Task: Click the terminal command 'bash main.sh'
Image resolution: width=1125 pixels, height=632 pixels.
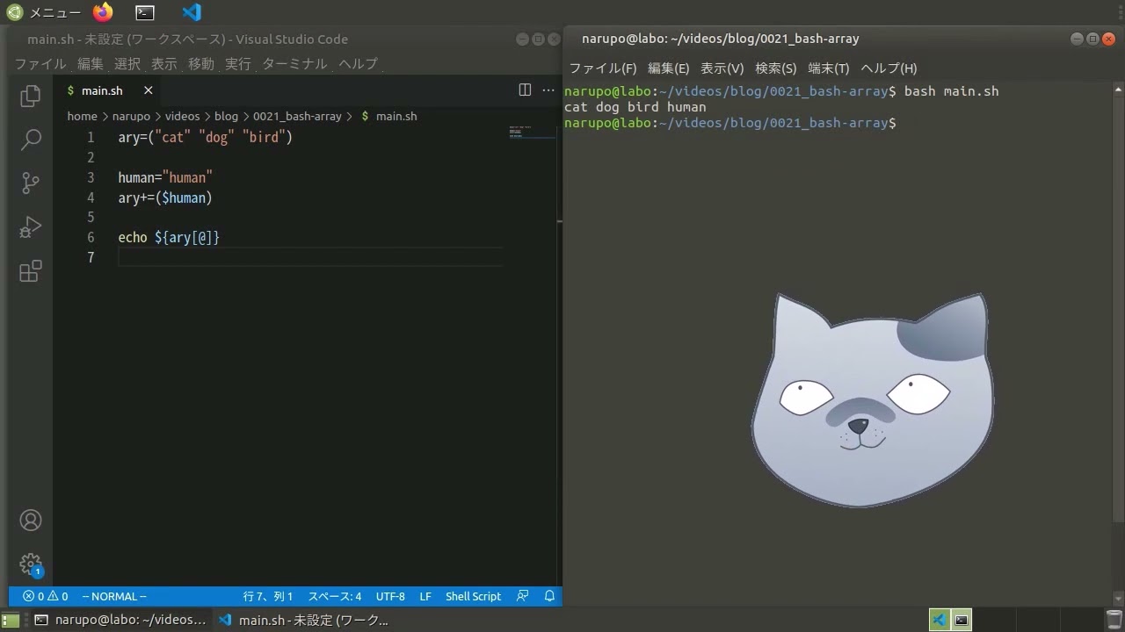Action: 951,91
